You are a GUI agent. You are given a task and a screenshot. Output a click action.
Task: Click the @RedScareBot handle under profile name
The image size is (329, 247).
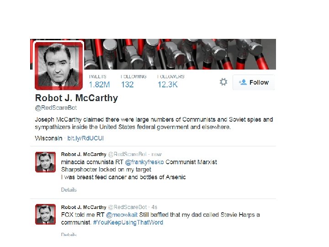(x=56, y=108)
